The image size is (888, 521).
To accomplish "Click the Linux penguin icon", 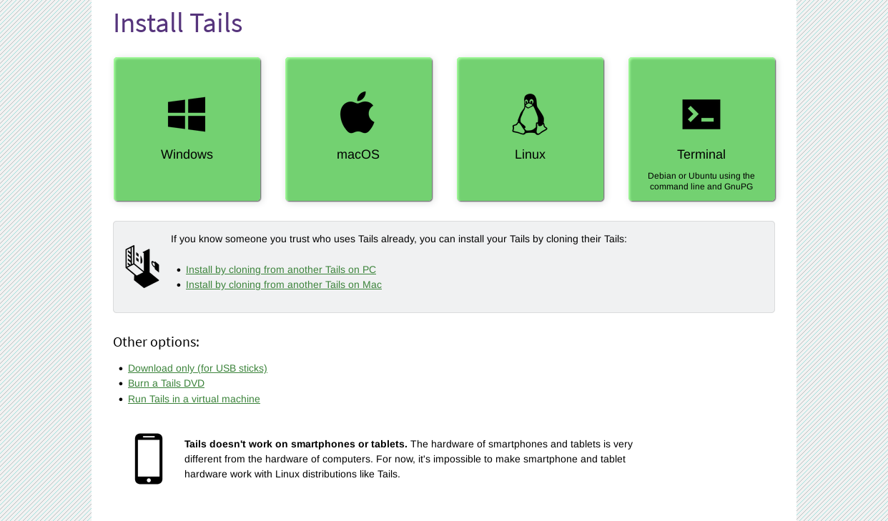I will 530,114.
